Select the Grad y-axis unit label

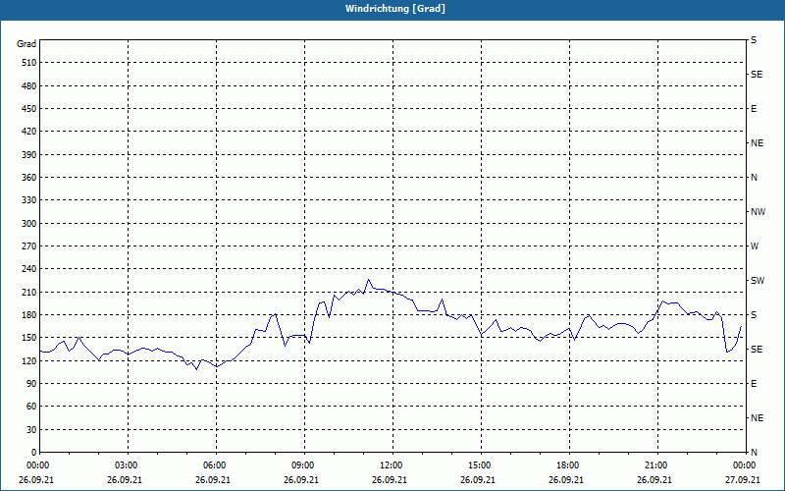pyautogui.click(x=26, y=44)
